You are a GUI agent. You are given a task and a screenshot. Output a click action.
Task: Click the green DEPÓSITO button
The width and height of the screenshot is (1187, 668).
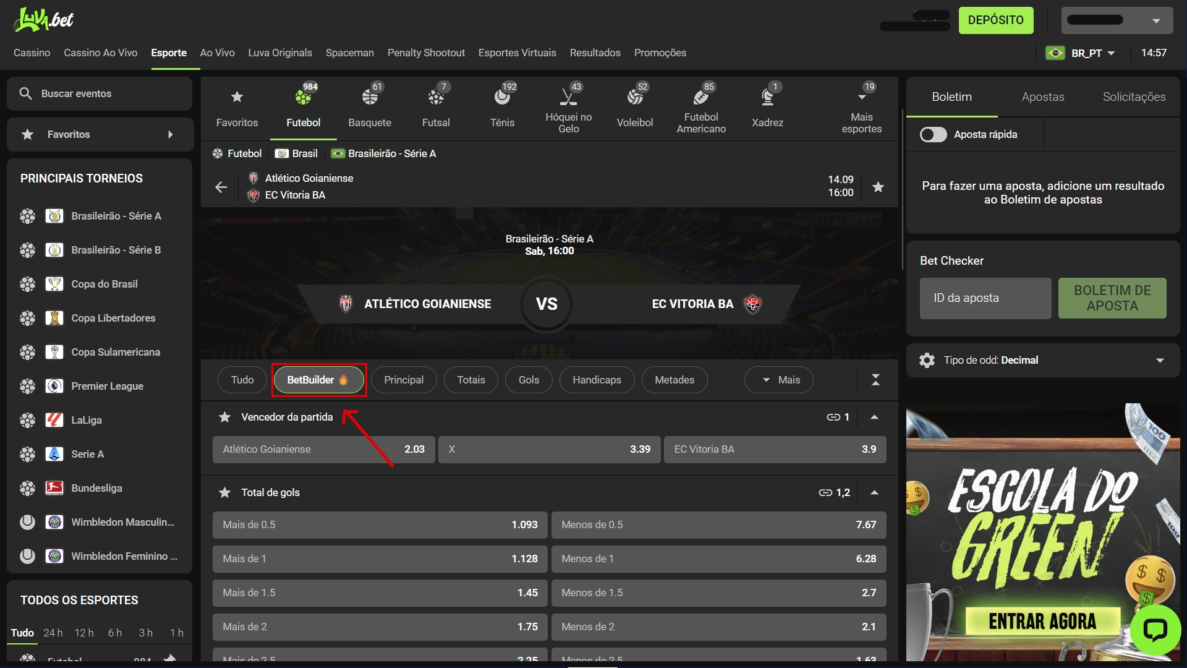[x=995, y=20]
